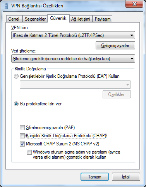This screenshot has width=146, height=187.
Task: Select the Ağ İletişimi tab
Action: [x=81, y=19]
